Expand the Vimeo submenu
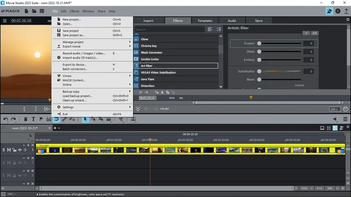Screen dimensions: 351x197 coord(93,76)
